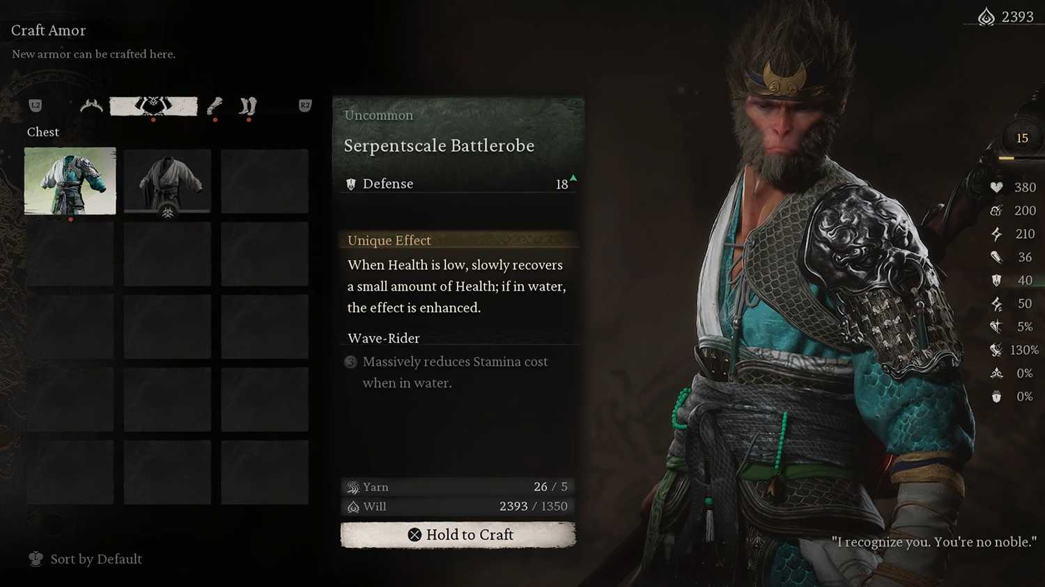Switch to the arm guards category icon
This screenshot has width=1045, height=587.
click(x=215, y=106)
